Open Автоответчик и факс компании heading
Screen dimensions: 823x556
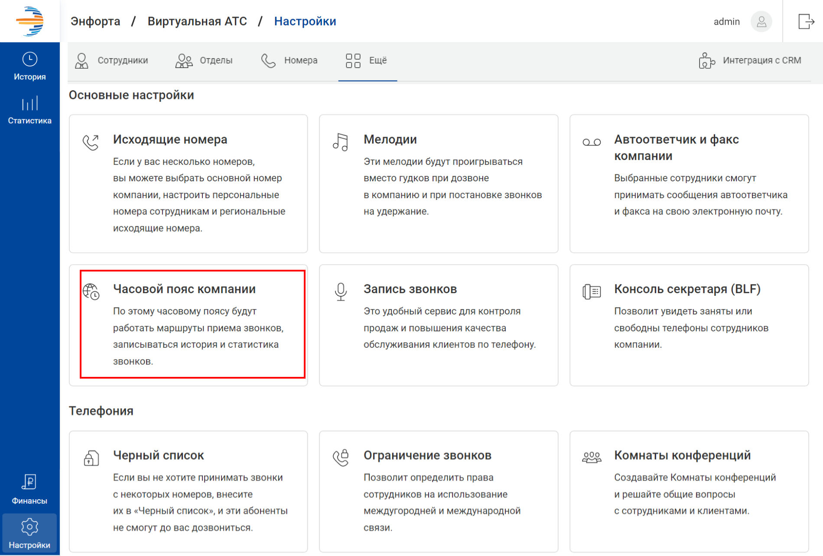click(676, 147)
